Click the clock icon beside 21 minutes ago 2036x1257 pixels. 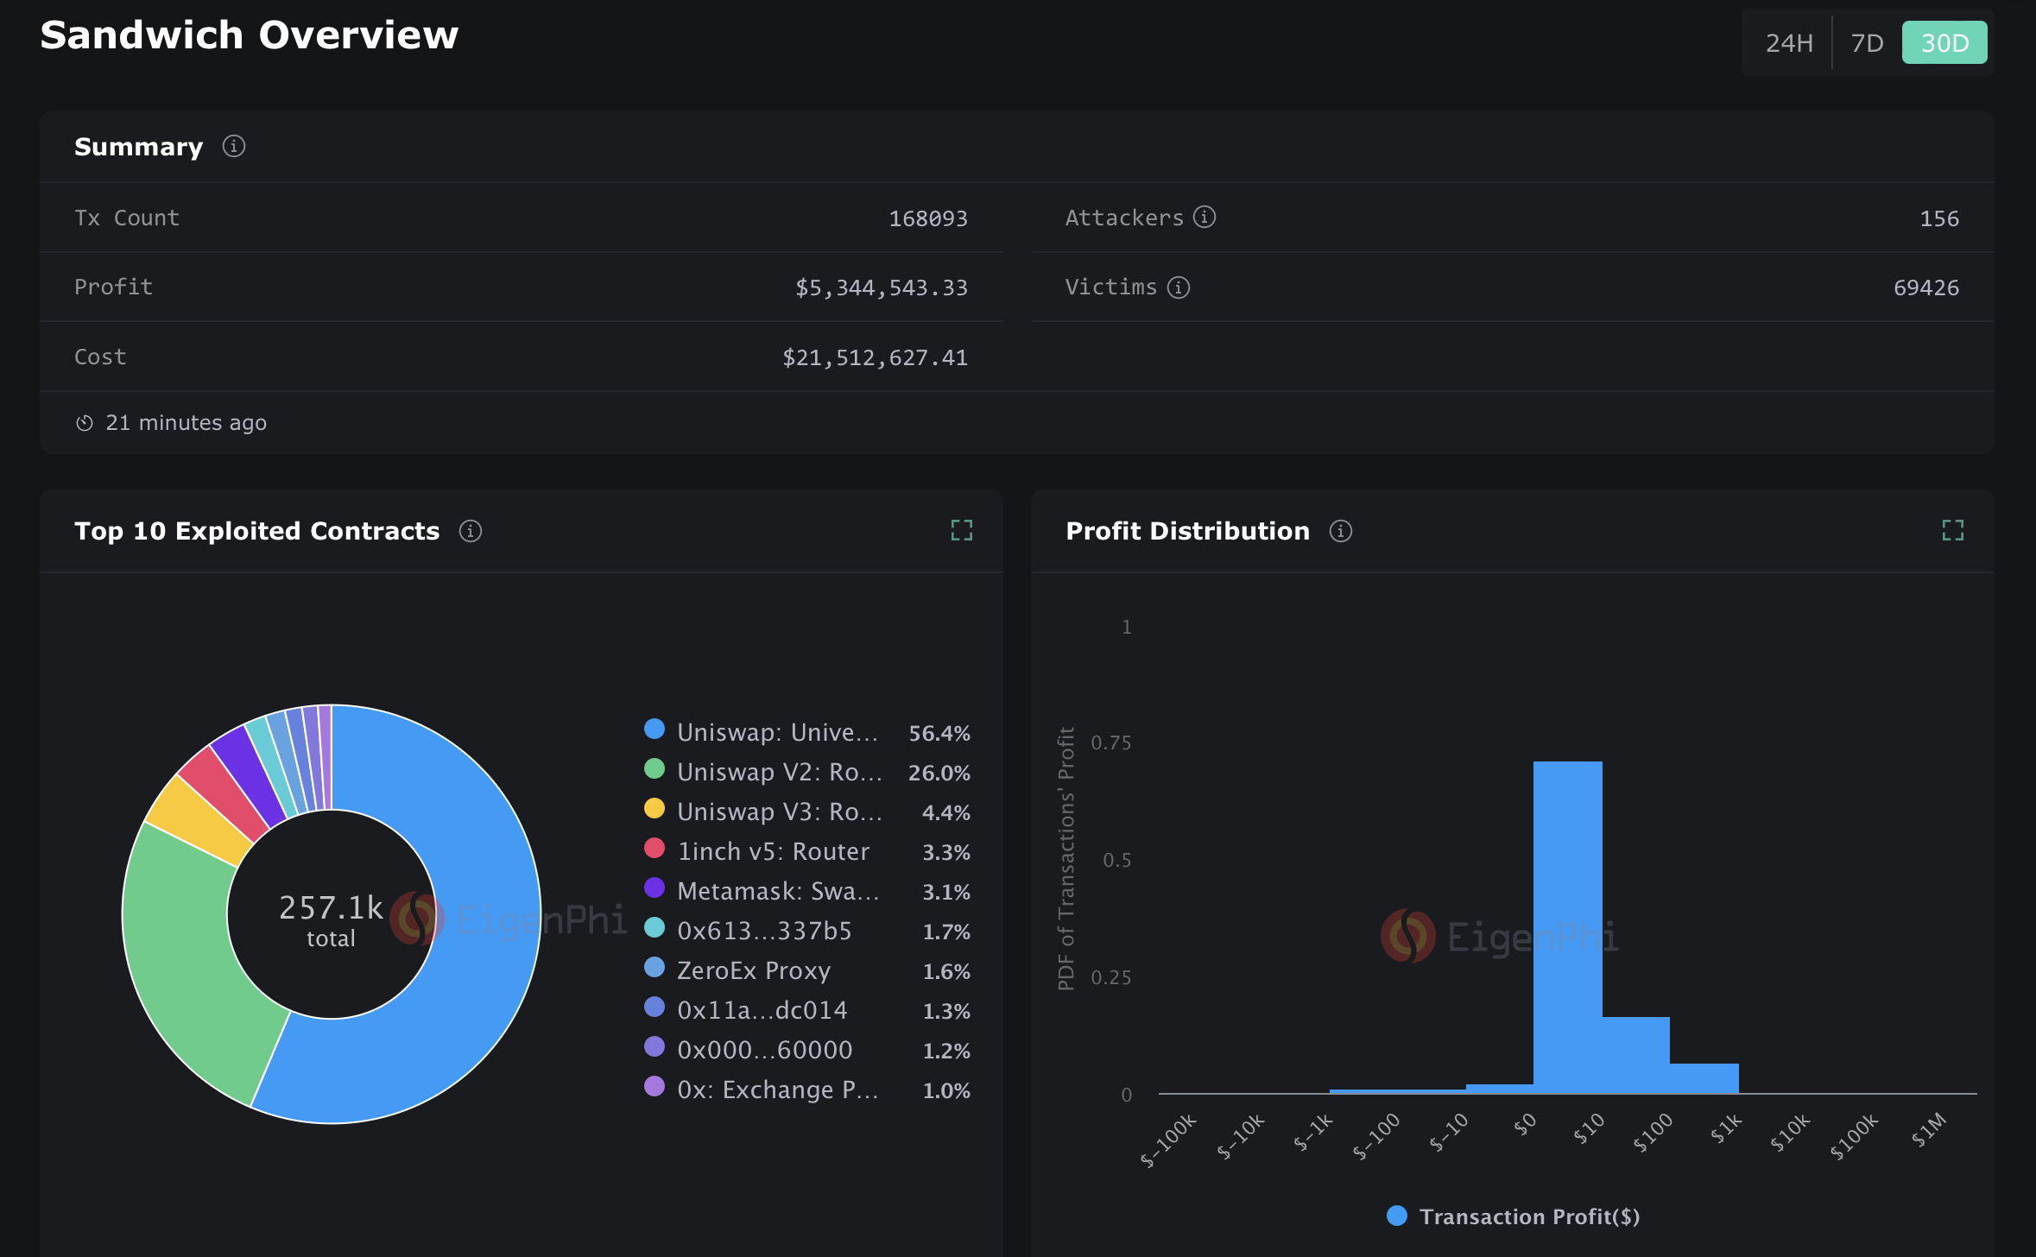(85, 423)
